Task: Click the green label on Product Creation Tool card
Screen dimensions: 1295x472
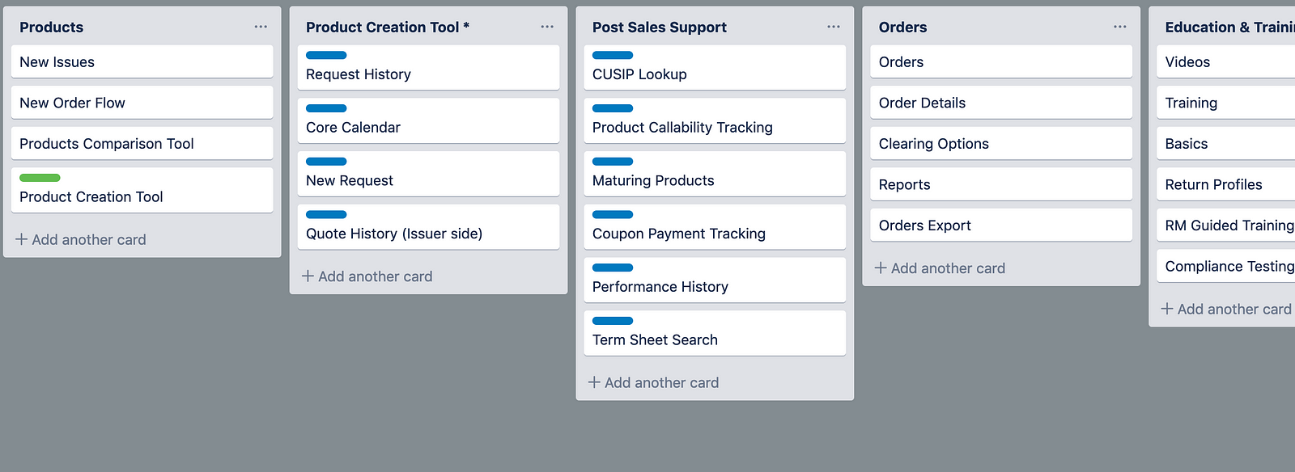Action: (x=40, y=178)
